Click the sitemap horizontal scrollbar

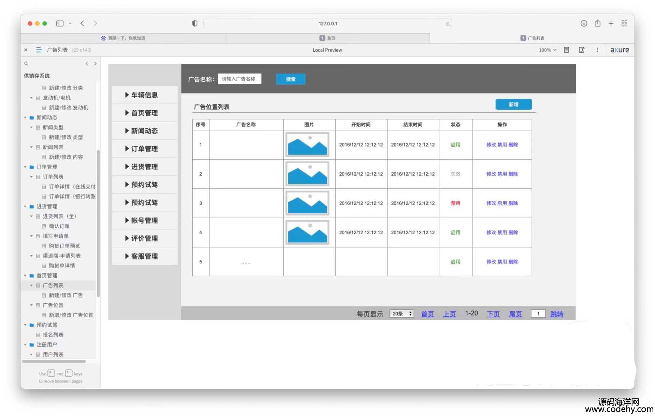(x=54, y=361)
